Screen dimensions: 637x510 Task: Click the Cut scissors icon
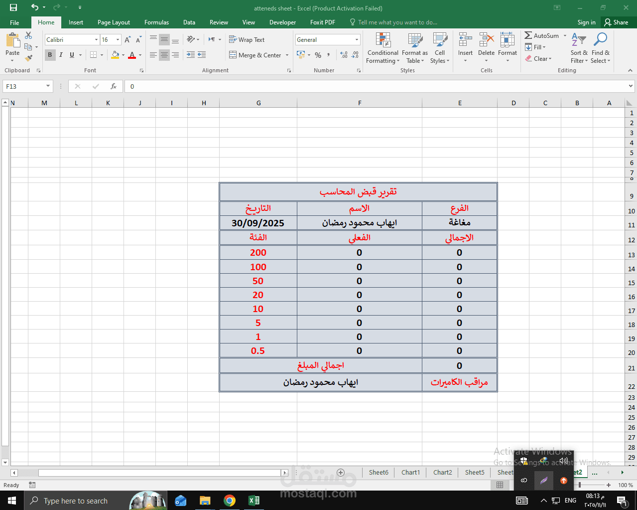28,35
